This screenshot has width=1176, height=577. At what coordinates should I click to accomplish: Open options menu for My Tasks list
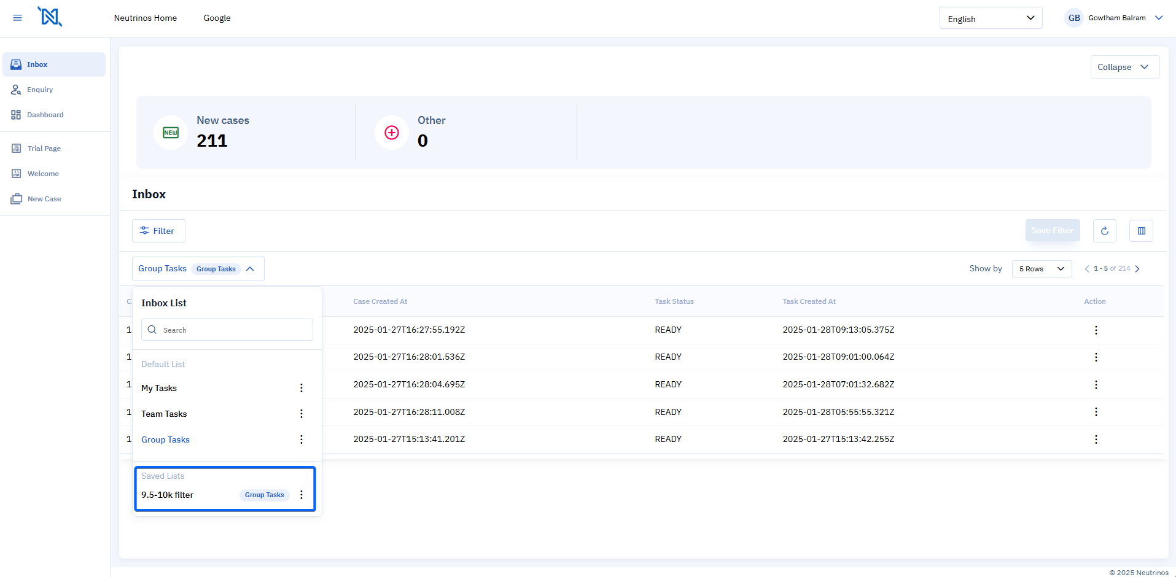(x=302, y=388)
